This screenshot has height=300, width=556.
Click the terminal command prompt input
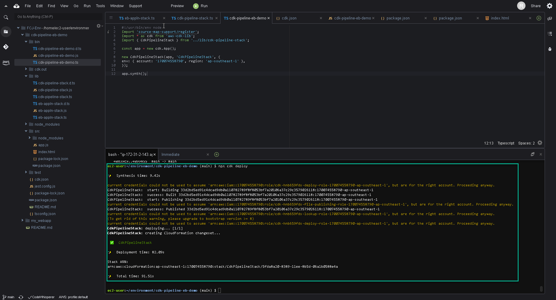[x=219, y=290]
